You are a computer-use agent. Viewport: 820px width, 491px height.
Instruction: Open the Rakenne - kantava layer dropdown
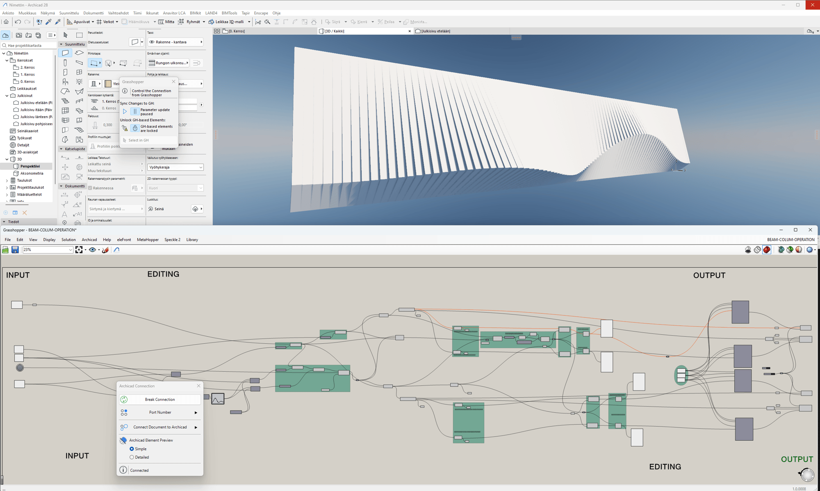175,42
